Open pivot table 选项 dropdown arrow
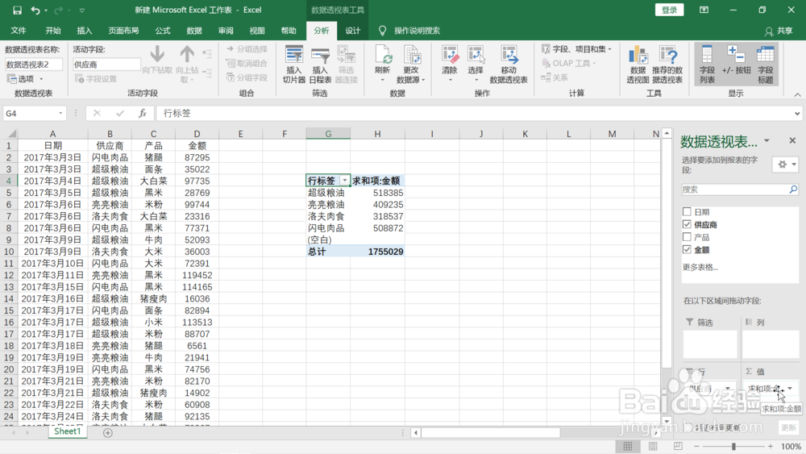The width and height of the screenshot is (806, 454). [41, 79]
